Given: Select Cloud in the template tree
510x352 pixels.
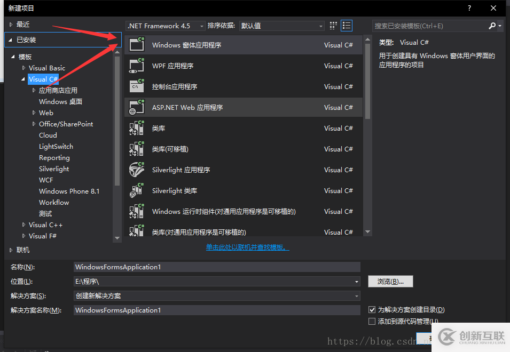Looking at the screenshot, I should tap(48, 135).
